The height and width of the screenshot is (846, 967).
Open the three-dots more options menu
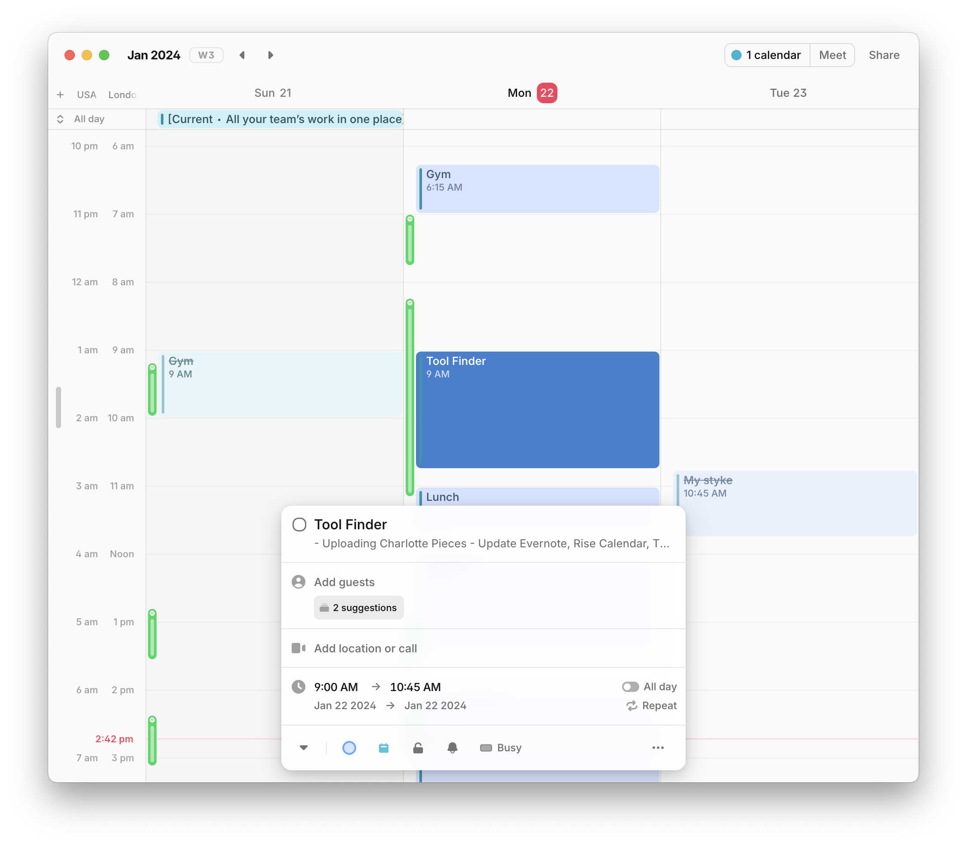click(x=657, y=748)
